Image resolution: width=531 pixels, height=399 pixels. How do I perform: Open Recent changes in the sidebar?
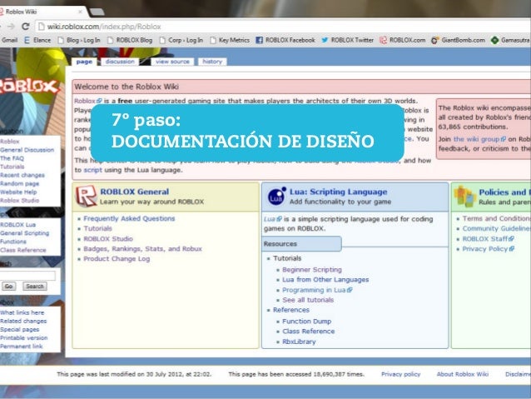(x=22, y=175)
